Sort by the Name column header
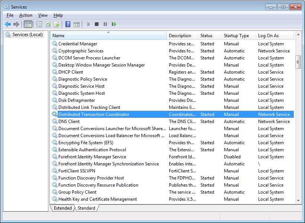 [x=108, y=36]
